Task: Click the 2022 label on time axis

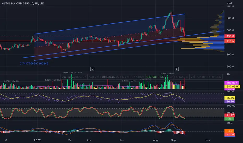Action: (x=37, y=140)
